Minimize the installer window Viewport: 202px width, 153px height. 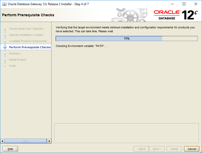pyautogui.click(x=172, y=4)
